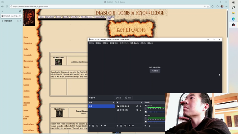Select the 场景 item in Scenes list
This screenshot has width=238, height=134.
point(101,106)
